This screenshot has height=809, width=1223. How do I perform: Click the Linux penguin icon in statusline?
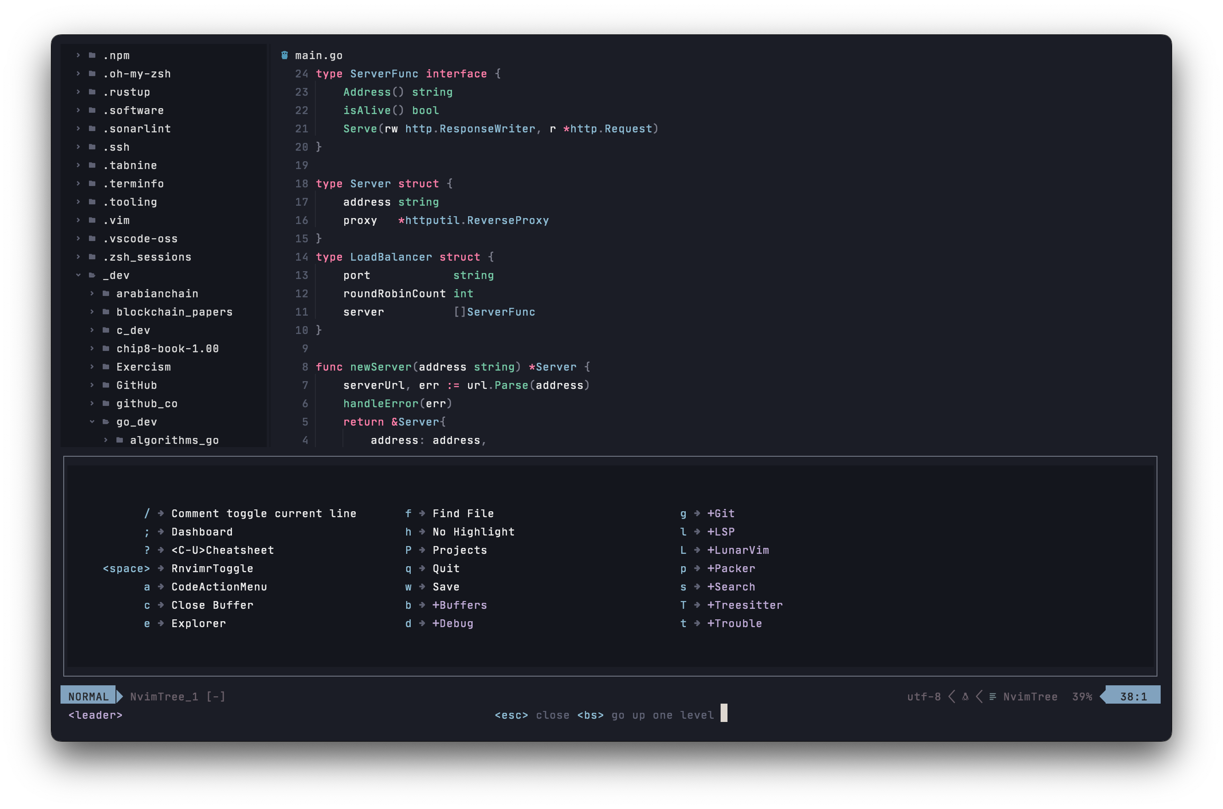[965, 696]
